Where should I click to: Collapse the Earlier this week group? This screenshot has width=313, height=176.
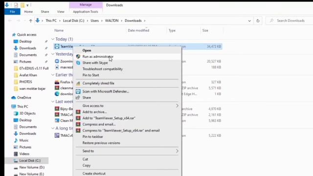click(x=53, y=75)
